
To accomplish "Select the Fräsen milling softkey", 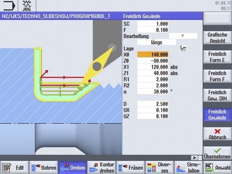I will (x=131, y=167).
